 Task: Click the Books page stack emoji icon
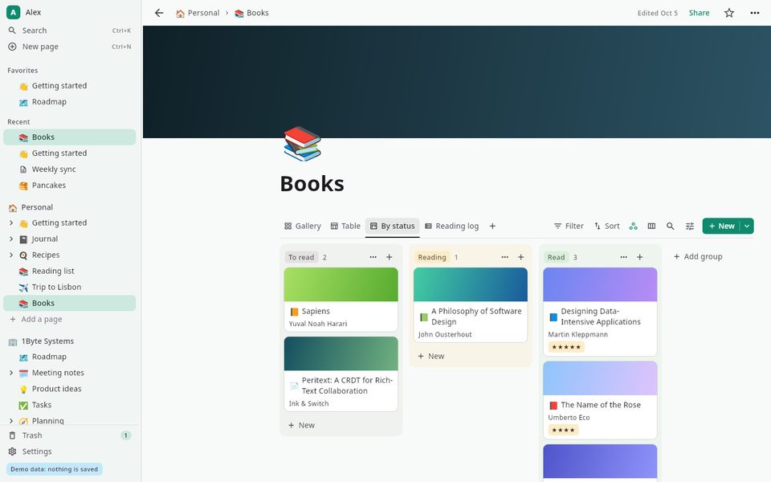pos(303,144)
